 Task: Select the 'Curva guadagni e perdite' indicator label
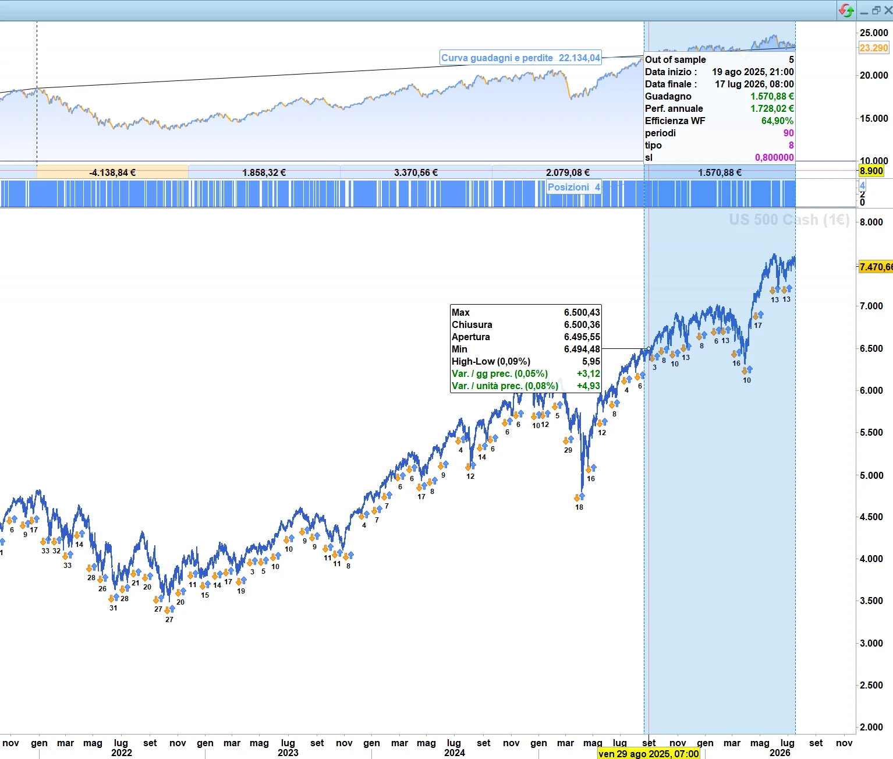[x=520, y=58]
